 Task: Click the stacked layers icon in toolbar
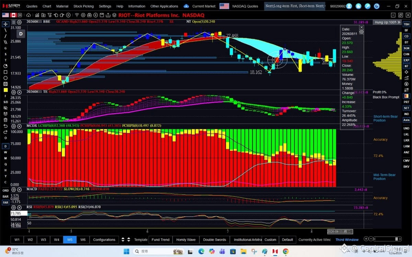pos(114,15)
